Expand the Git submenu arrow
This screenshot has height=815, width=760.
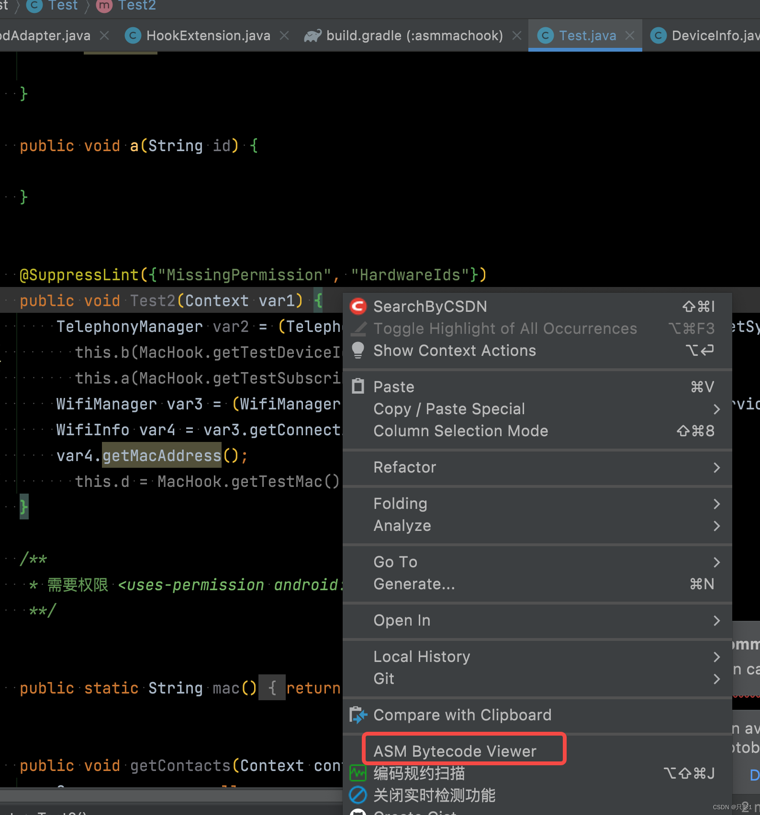click(x=716, y=679)
